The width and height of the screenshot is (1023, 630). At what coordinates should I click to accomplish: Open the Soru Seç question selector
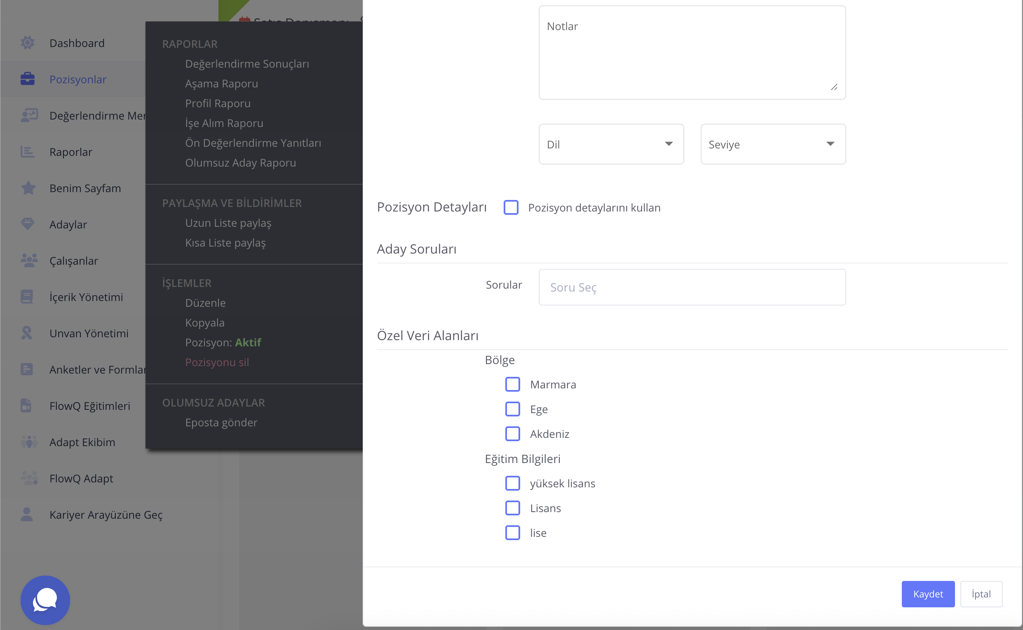click(692, 287)
